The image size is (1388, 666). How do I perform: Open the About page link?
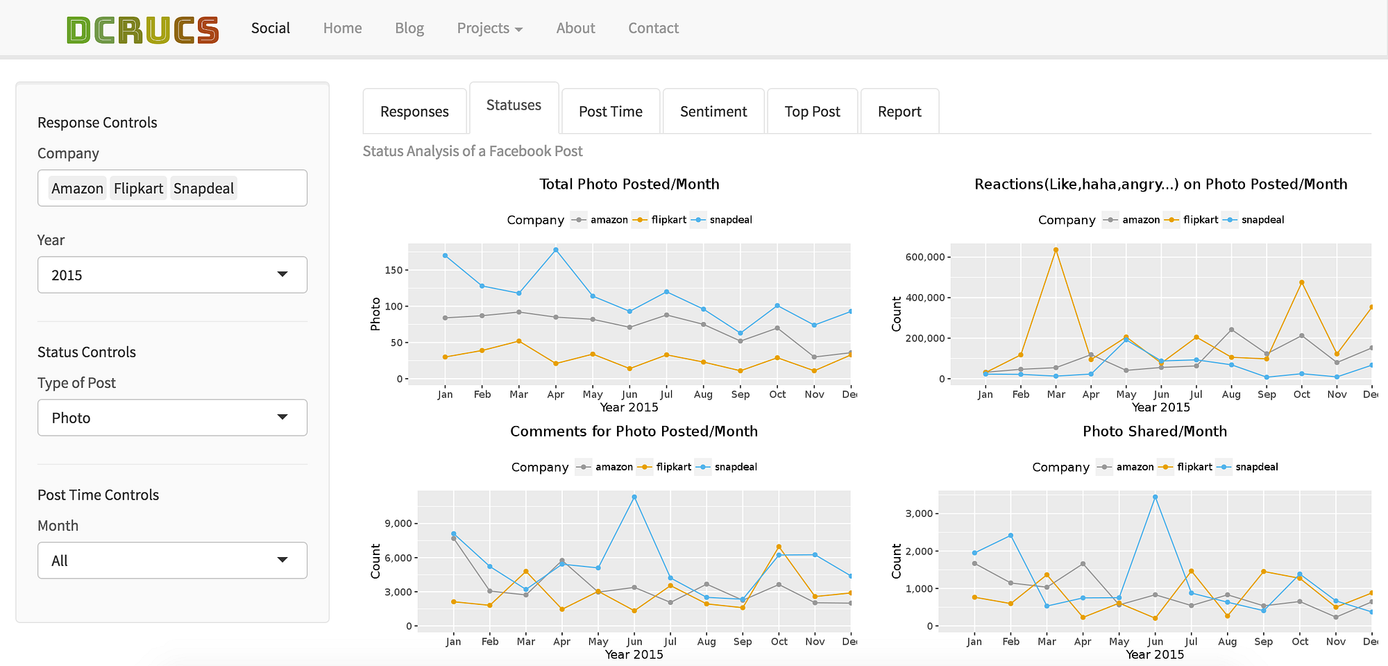coord(575,28)
